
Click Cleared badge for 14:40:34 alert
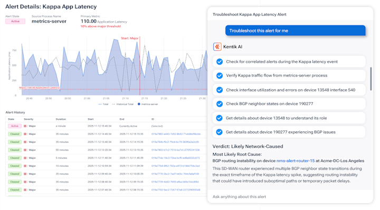(15, 134)
